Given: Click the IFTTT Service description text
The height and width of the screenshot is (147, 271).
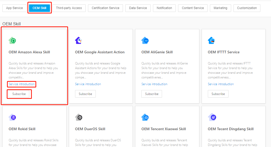Looking at the screenshot, I should click(230, 70).
